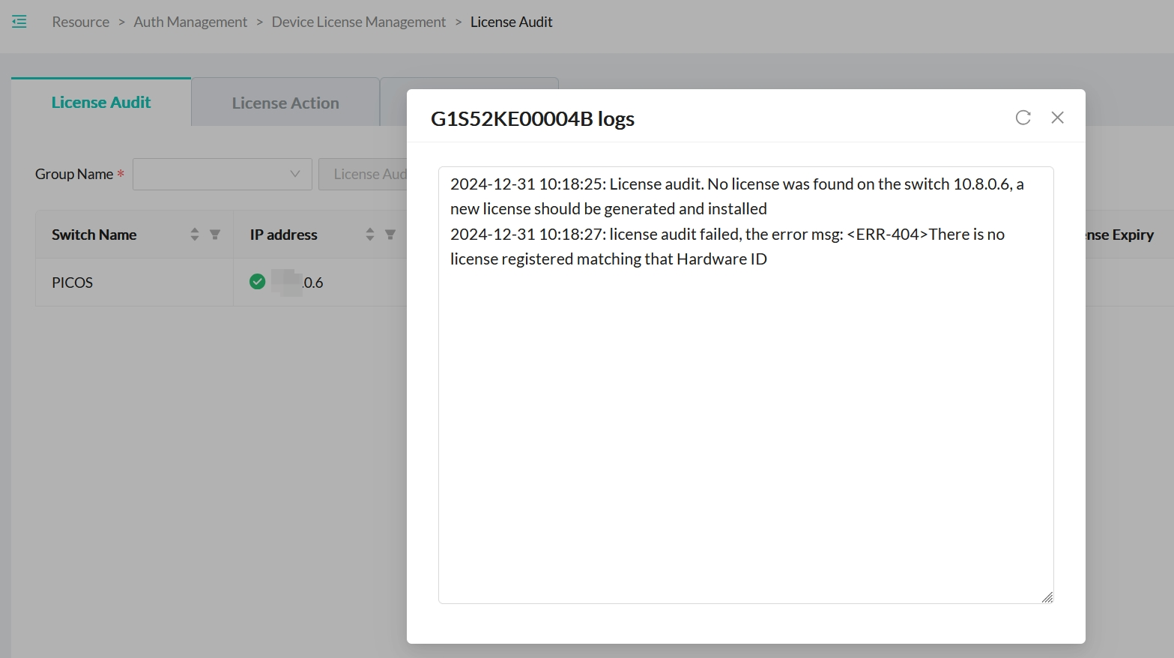Navigate to Device License Management breadcrumb
The height and width of the screenshot is (658, 1174).
pyautogui.click(x=358, y=22)
